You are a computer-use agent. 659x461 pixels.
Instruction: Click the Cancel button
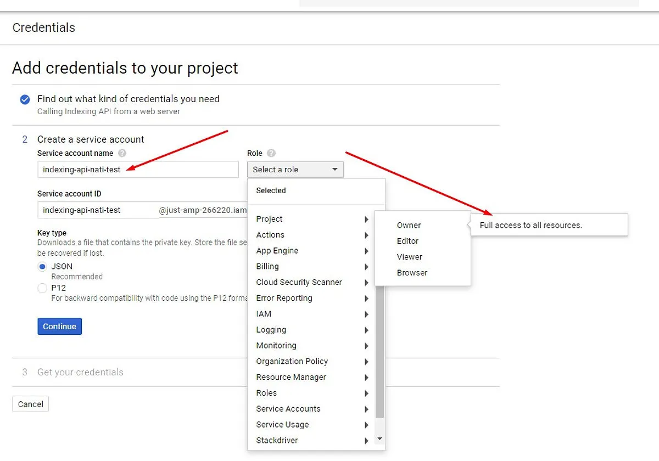[30, 404]
